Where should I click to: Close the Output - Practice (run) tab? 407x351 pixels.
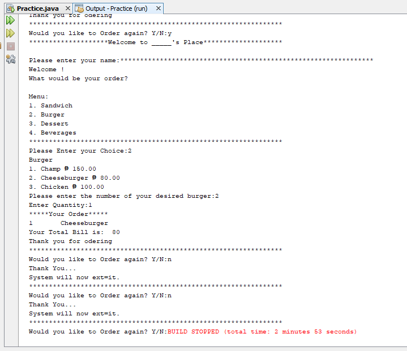pos(158,8)
